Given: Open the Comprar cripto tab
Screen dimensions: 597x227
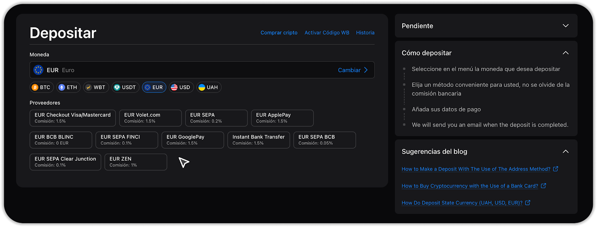Looking at the screenshot, I should point(279,33).
